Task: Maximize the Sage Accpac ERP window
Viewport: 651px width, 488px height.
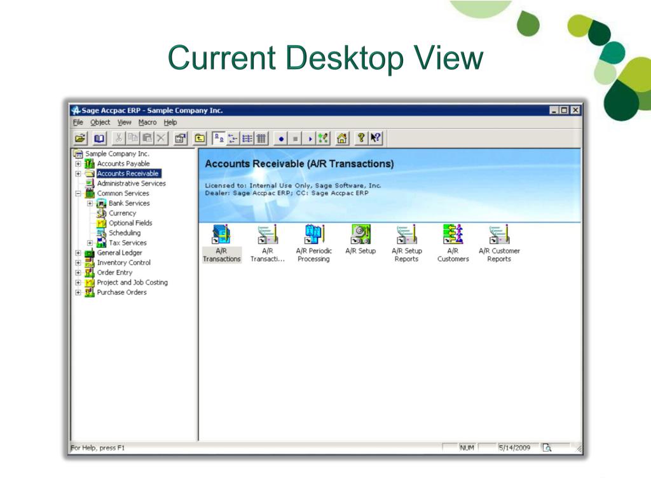Action: click(x=564, y=110)
